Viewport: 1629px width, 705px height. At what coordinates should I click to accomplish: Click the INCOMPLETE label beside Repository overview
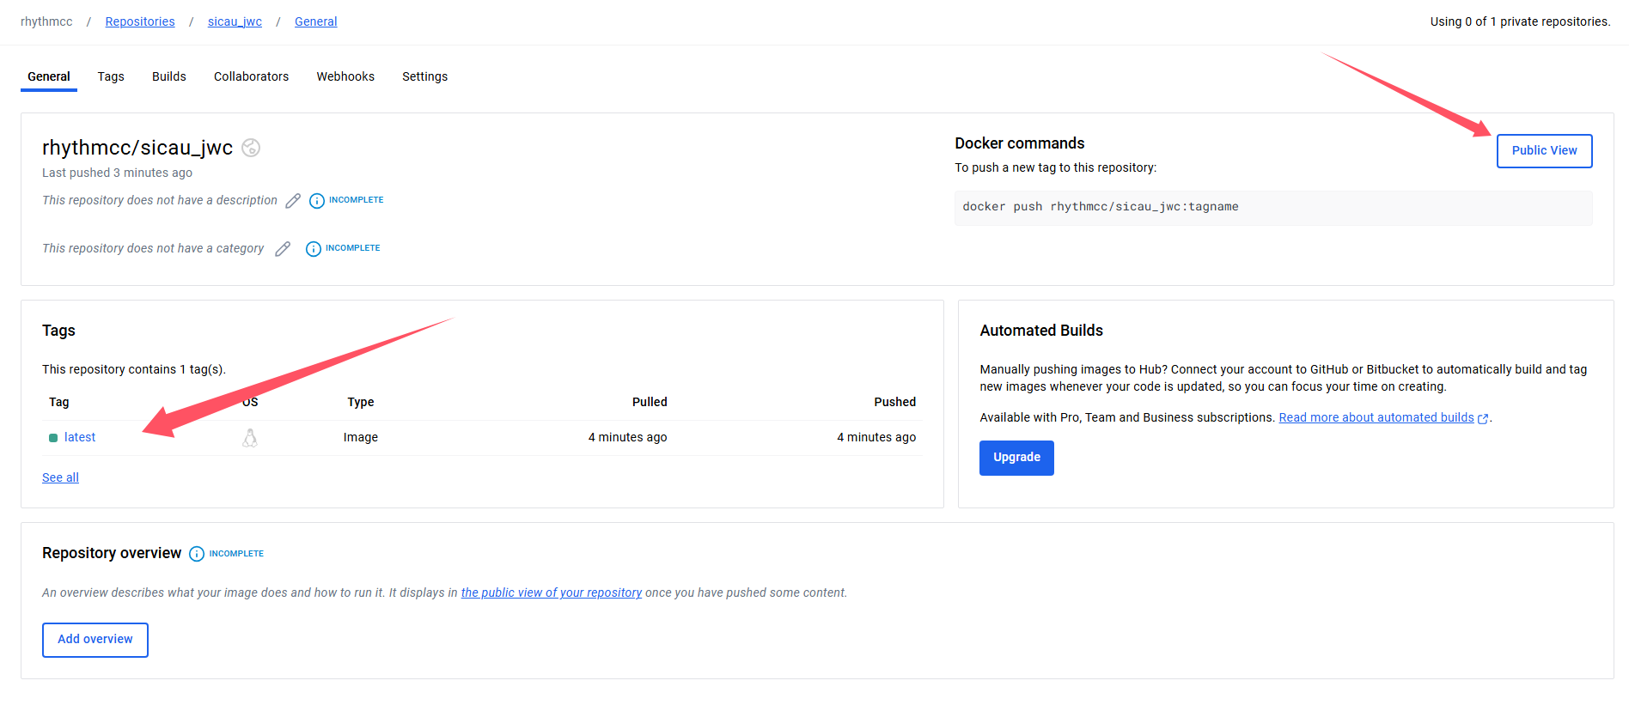click(236, 554)
